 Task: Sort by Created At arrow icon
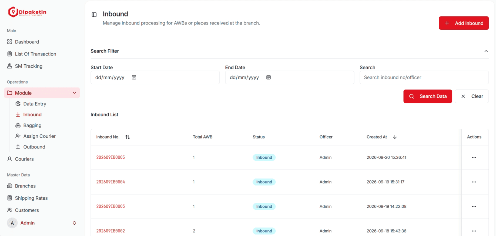coord(395,137)
